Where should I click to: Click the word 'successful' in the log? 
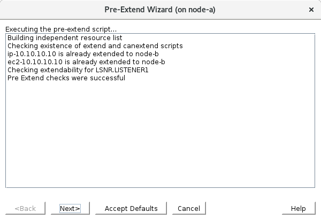pos(108,78)
